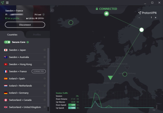This screenshot has width=163, height=113.
Task: Click the Iceland circle node on map
Action: [71, 22]
